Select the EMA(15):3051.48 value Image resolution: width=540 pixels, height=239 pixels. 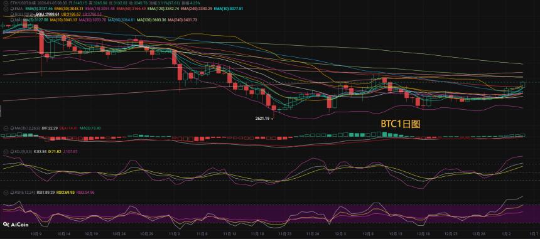[x=100, y=9]
